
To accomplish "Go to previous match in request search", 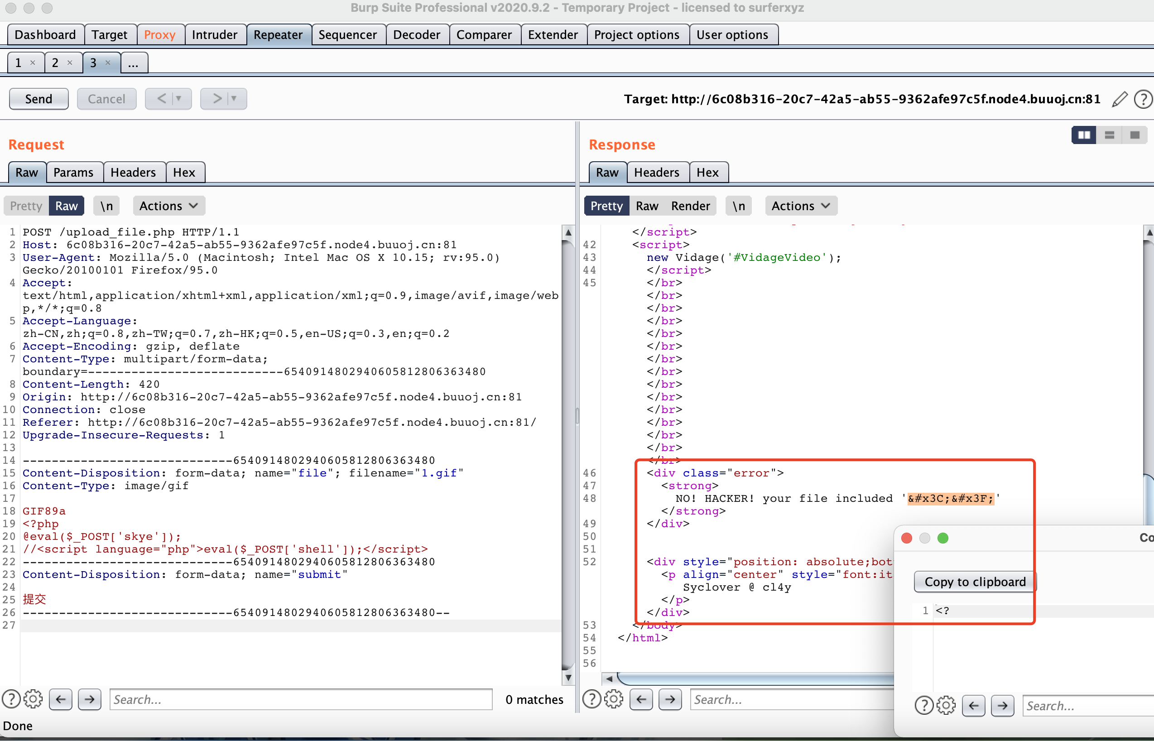I will pyautogui.click(x=61, y=699).
